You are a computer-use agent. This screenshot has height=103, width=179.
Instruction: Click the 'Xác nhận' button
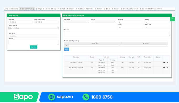[33, 47]
